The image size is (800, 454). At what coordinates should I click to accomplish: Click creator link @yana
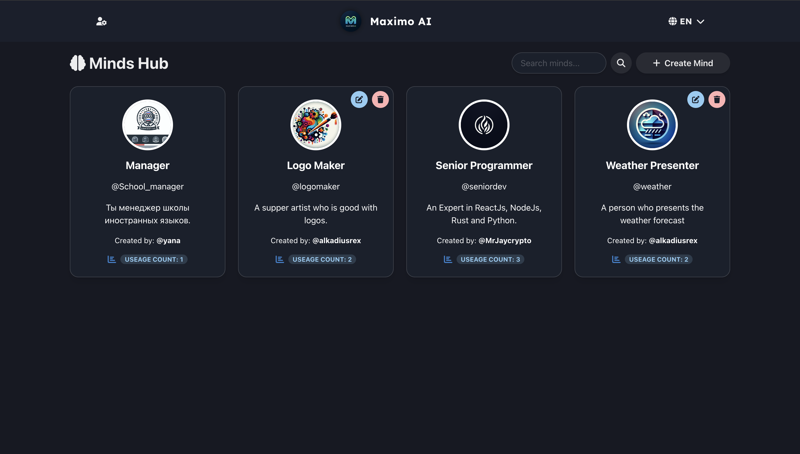(168, 240)
